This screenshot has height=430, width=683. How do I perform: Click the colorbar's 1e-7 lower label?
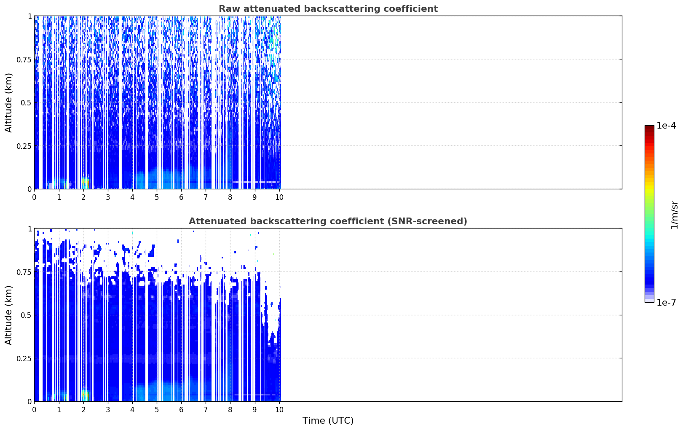[x=666, y=303]
